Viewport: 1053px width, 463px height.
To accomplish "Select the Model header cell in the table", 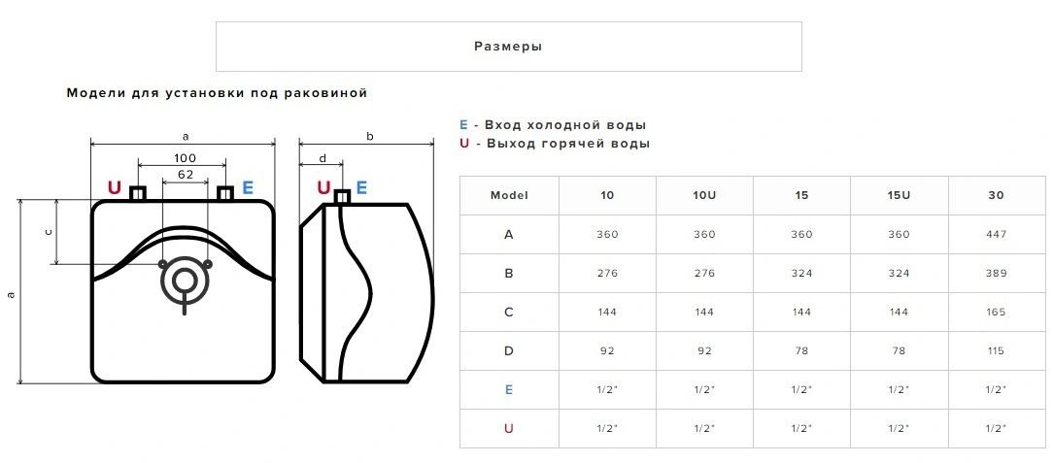I will coord(509,195).
